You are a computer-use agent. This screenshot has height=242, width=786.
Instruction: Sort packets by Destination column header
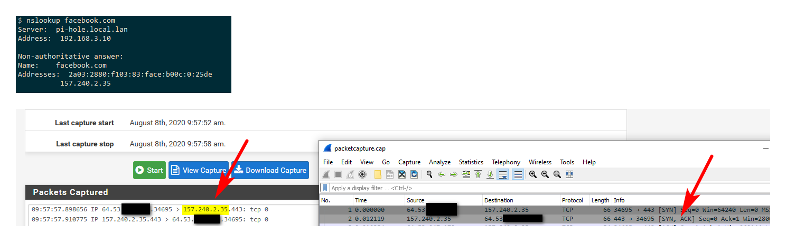coord(521,200)
